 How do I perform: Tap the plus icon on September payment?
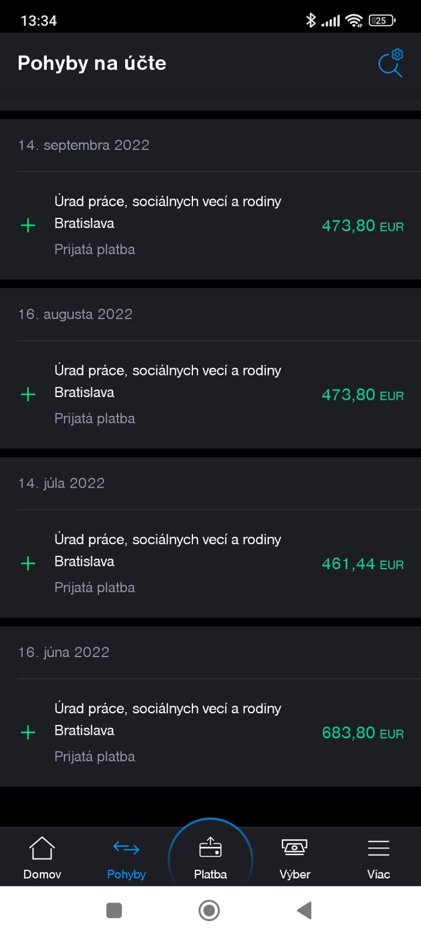(x=28, y=225)
